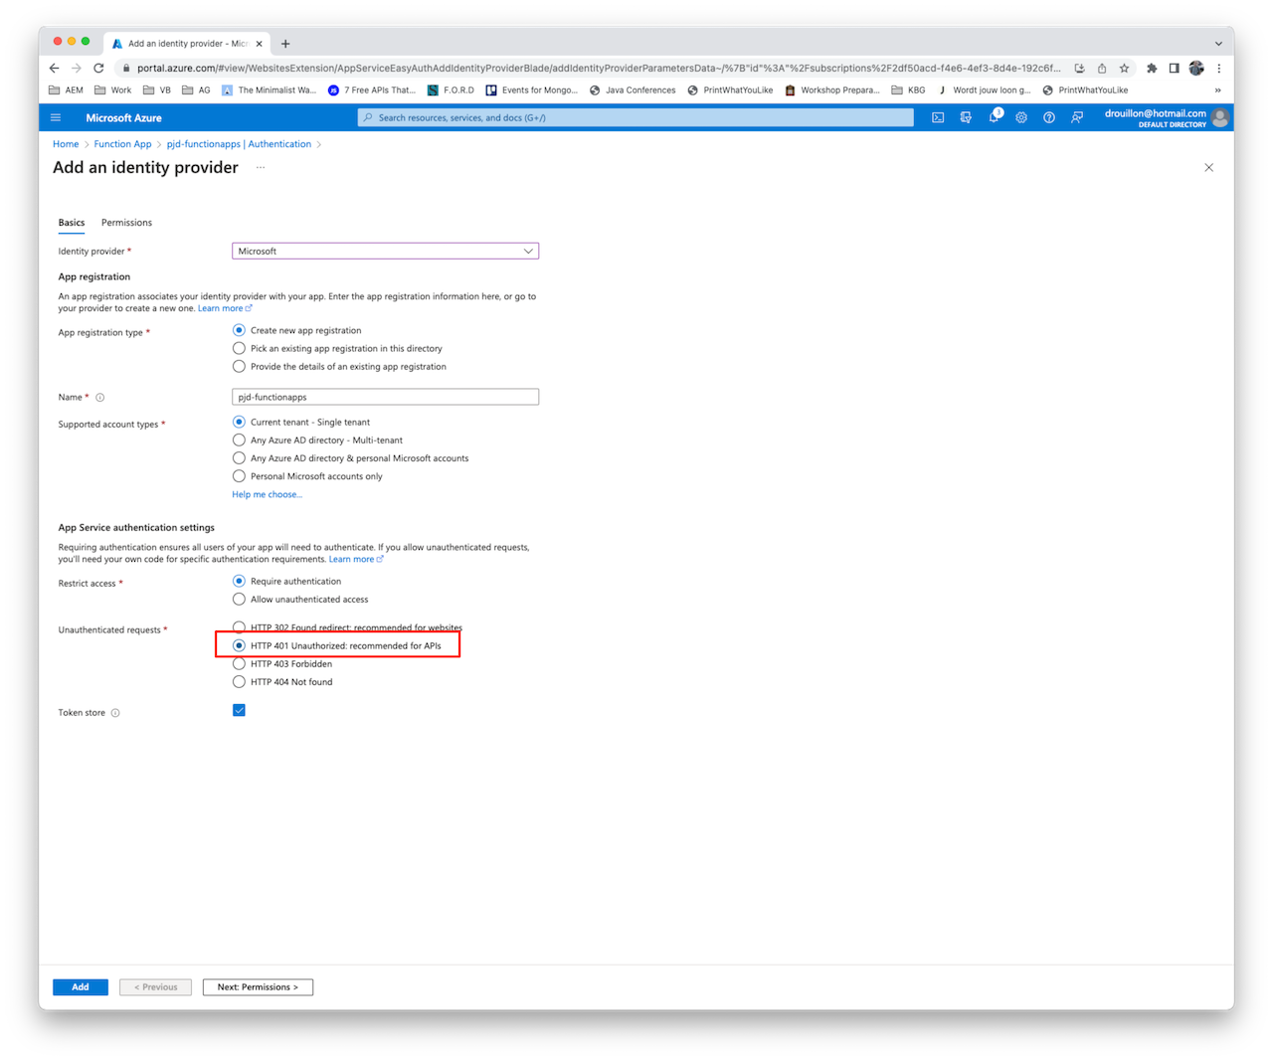Click the Previous button
Image resolution: width=1273 pixels, height=1061 pixels.
tap(155, 987)
